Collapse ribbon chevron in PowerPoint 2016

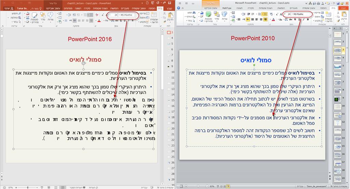2,26
